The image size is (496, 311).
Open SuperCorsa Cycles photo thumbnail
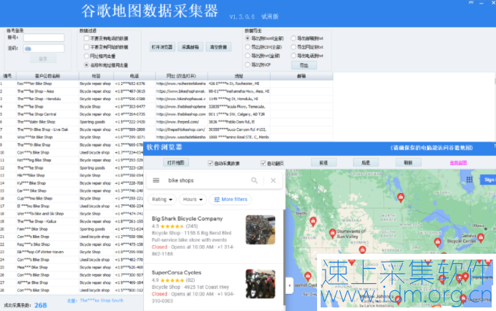[x=261, y=284]
